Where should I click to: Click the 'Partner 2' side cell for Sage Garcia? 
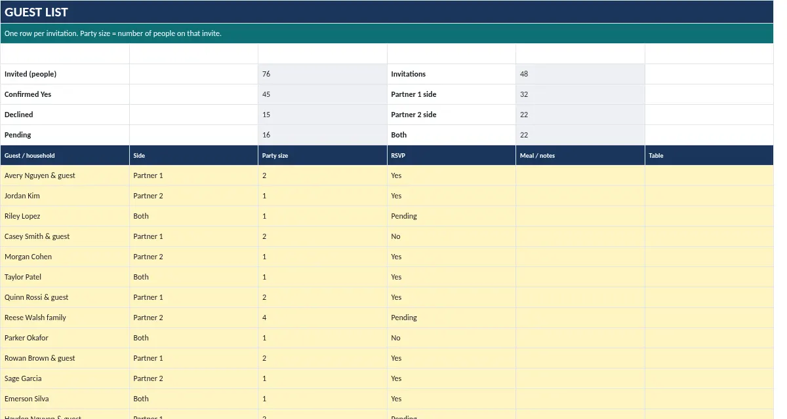(x=193, y=378)
